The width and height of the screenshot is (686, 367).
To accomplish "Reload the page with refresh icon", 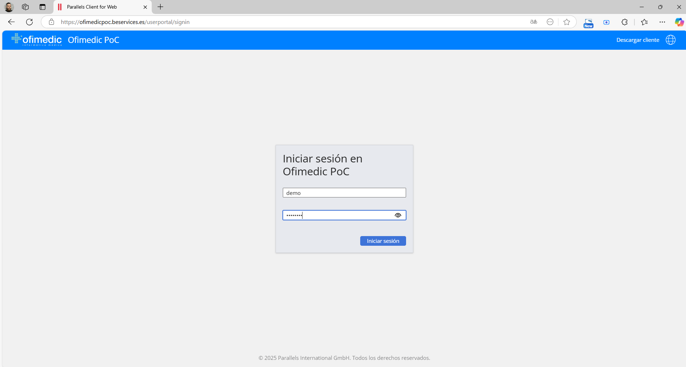I will coord(29,22).
